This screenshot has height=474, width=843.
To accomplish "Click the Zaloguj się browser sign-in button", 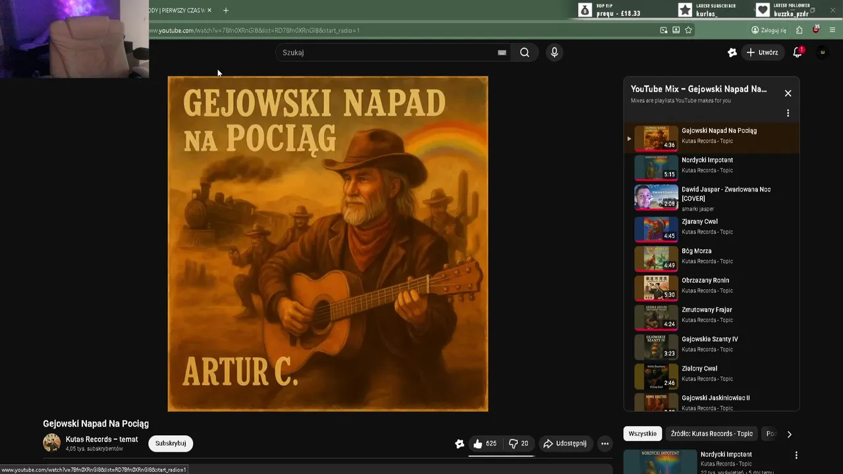I will click(769, 30).
